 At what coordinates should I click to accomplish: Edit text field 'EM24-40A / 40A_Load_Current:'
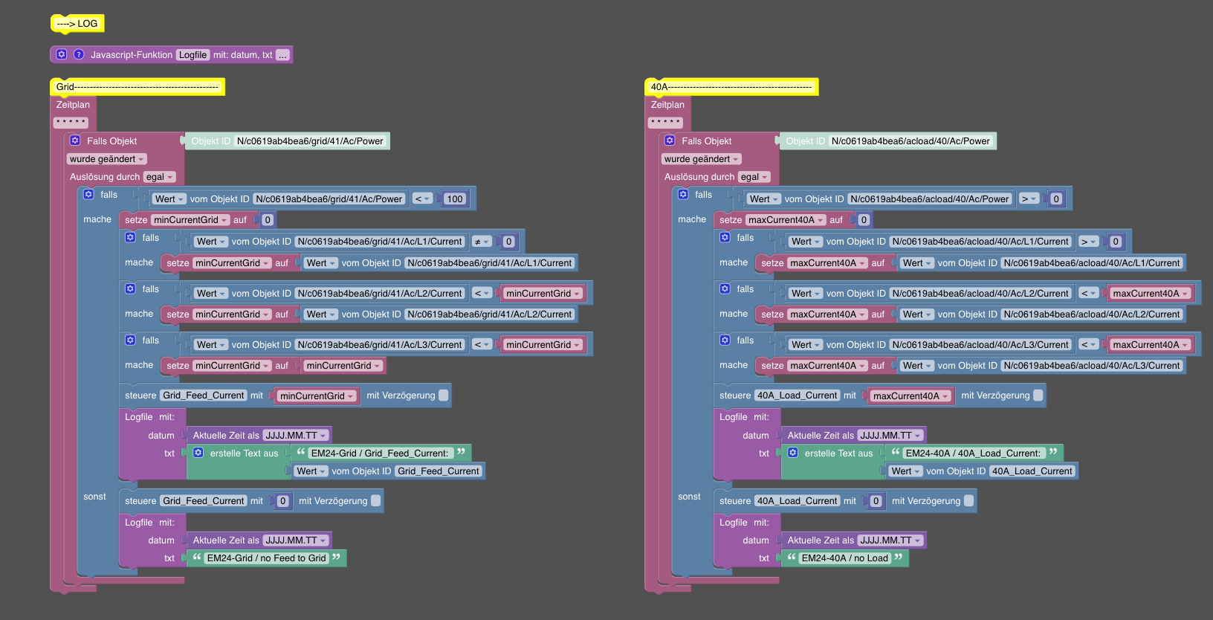click(x=973, y=453)
